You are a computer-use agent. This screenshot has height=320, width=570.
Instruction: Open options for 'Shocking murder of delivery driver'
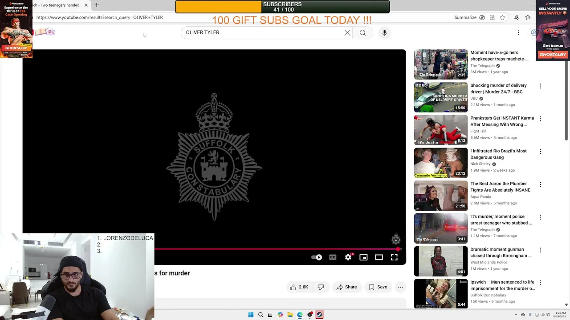pyautogui.click(x=540, y=86)
